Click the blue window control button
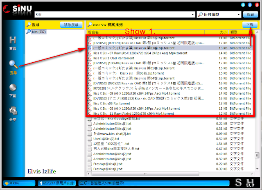 click(x=250, y=5)
